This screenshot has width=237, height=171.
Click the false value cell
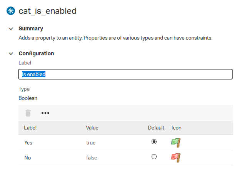(92, 158)
